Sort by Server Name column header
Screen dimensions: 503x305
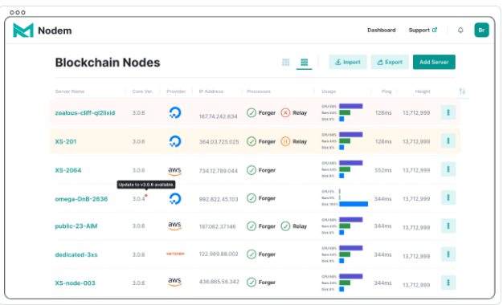pyautogui.click(x=70, y=91)
